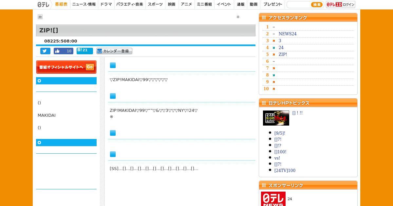Click the rank 7 up-trend arrow icon

point(274,68)
